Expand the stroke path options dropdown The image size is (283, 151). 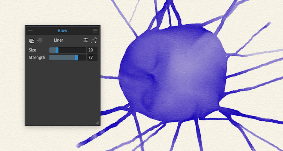[x=94, y=40]
